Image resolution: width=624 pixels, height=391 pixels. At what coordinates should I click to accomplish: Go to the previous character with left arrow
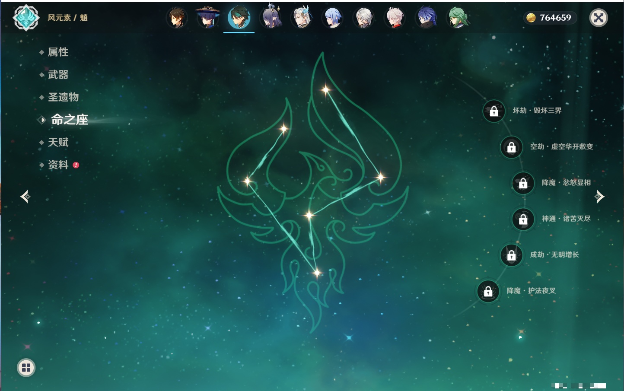click(25, 197)
